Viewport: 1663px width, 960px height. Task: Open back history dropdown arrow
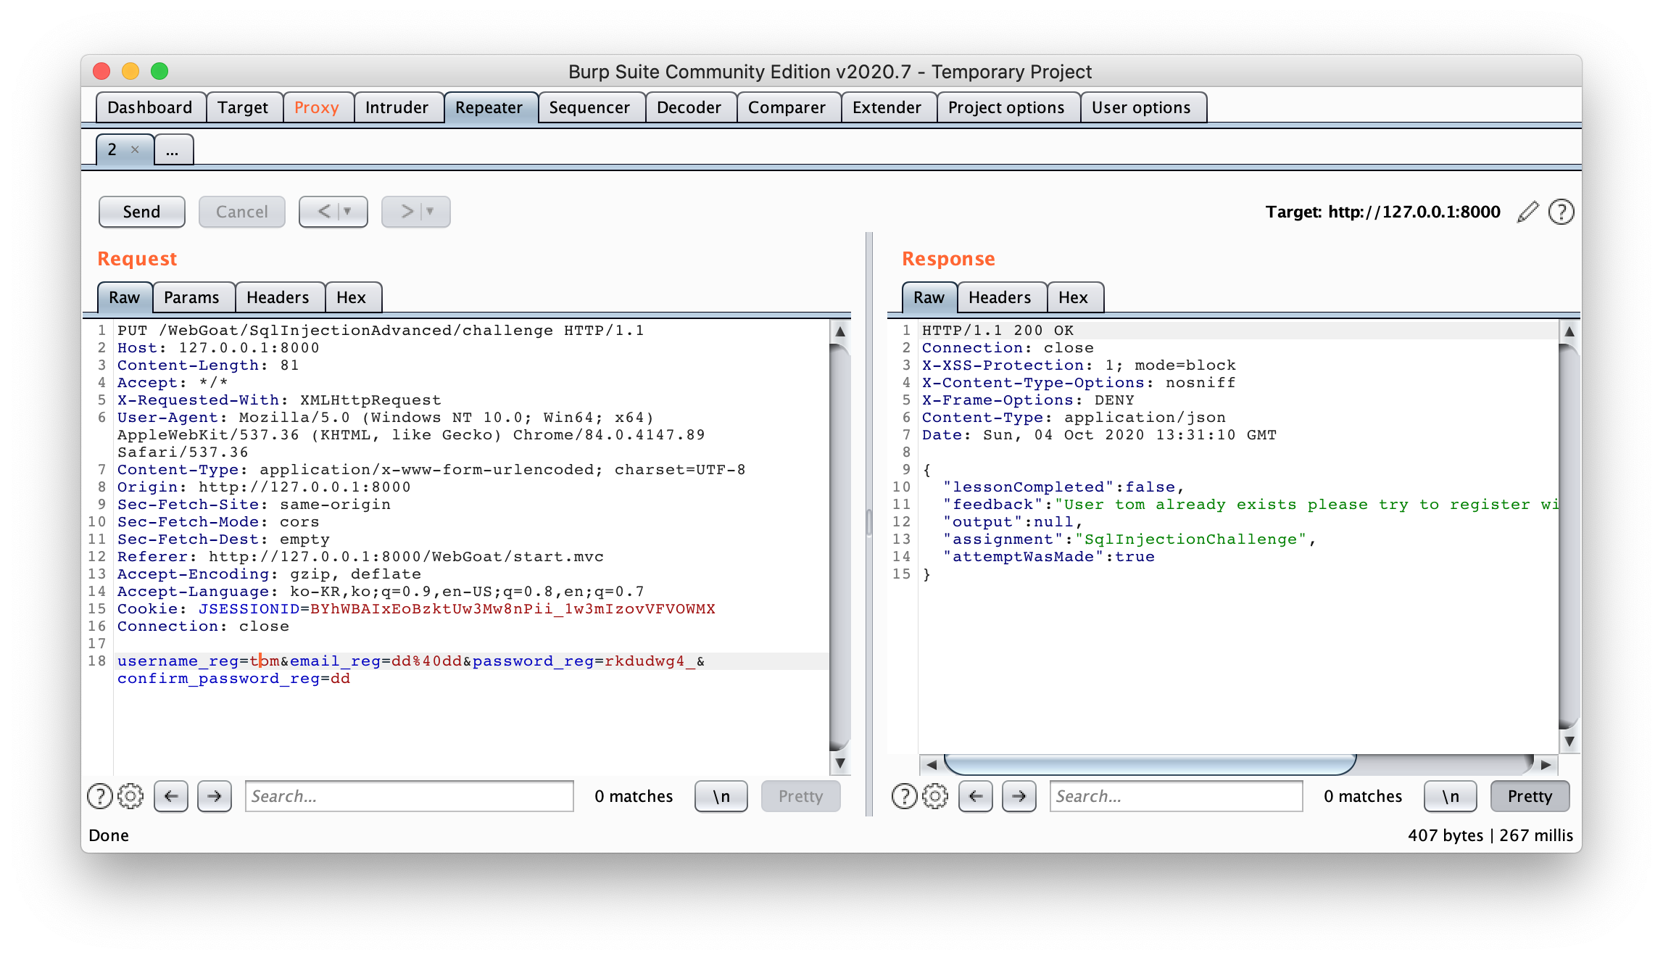coord(348,212)
